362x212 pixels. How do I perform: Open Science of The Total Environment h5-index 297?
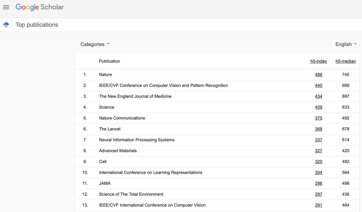click(x=319, y=194)
